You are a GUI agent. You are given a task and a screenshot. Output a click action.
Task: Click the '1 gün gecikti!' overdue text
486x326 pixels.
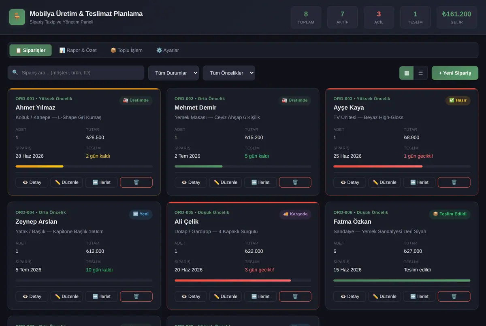pyautogui.click(x=418, y=156)
